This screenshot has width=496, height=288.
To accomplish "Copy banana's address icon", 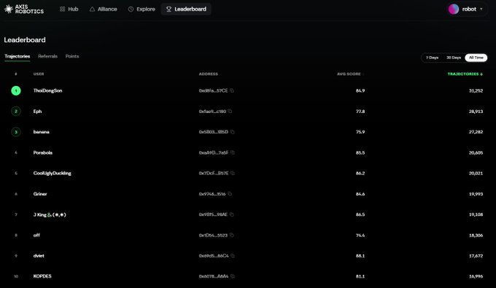I will pyautogui.click(x=232, y=132).
